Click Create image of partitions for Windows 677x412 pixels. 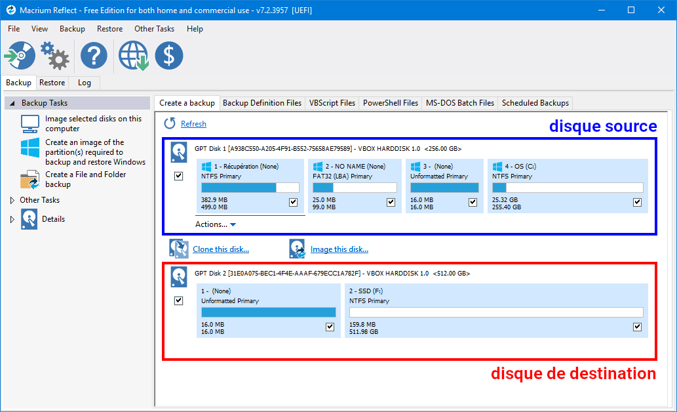point(95,152)
